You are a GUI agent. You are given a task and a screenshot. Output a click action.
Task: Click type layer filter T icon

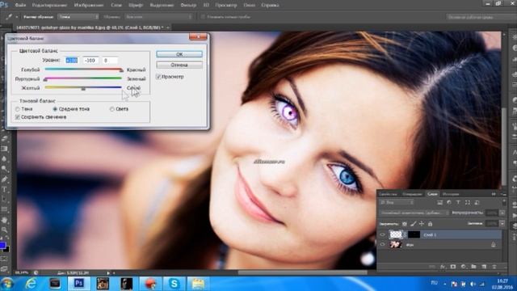[458, 203]
